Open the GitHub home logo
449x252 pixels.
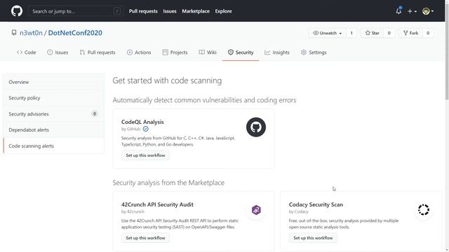(17, 11)
